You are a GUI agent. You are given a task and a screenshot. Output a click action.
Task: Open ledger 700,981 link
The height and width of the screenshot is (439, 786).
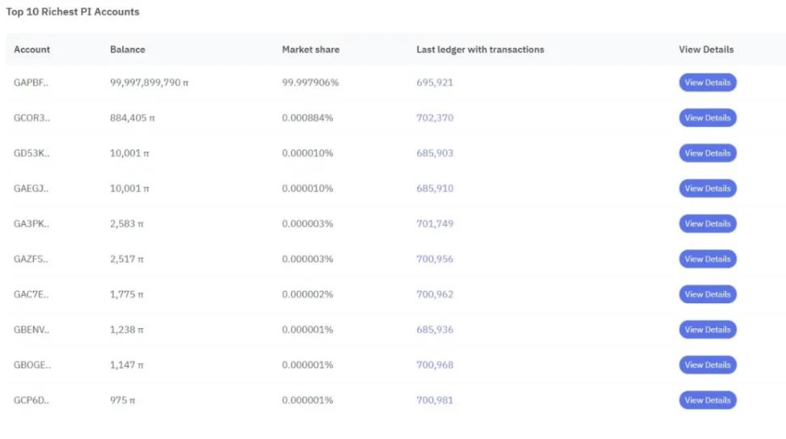[x=435, y=400]
